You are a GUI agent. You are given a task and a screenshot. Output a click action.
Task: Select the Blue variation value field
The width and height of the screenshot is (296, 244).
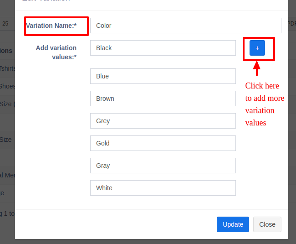pos(163,76)
